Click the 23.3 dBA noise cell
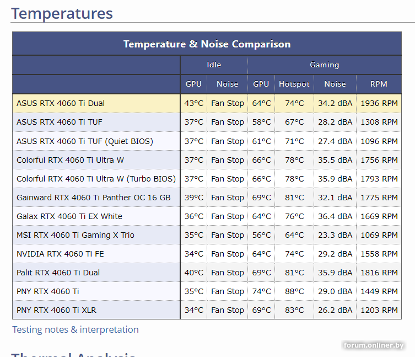The height and width of the screenshot is (357, 415). pos(335,235)
